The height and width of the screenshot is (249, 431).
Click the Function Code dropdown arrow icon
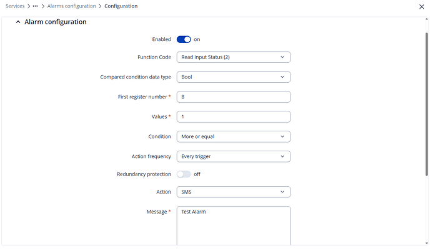click(282, 57)
